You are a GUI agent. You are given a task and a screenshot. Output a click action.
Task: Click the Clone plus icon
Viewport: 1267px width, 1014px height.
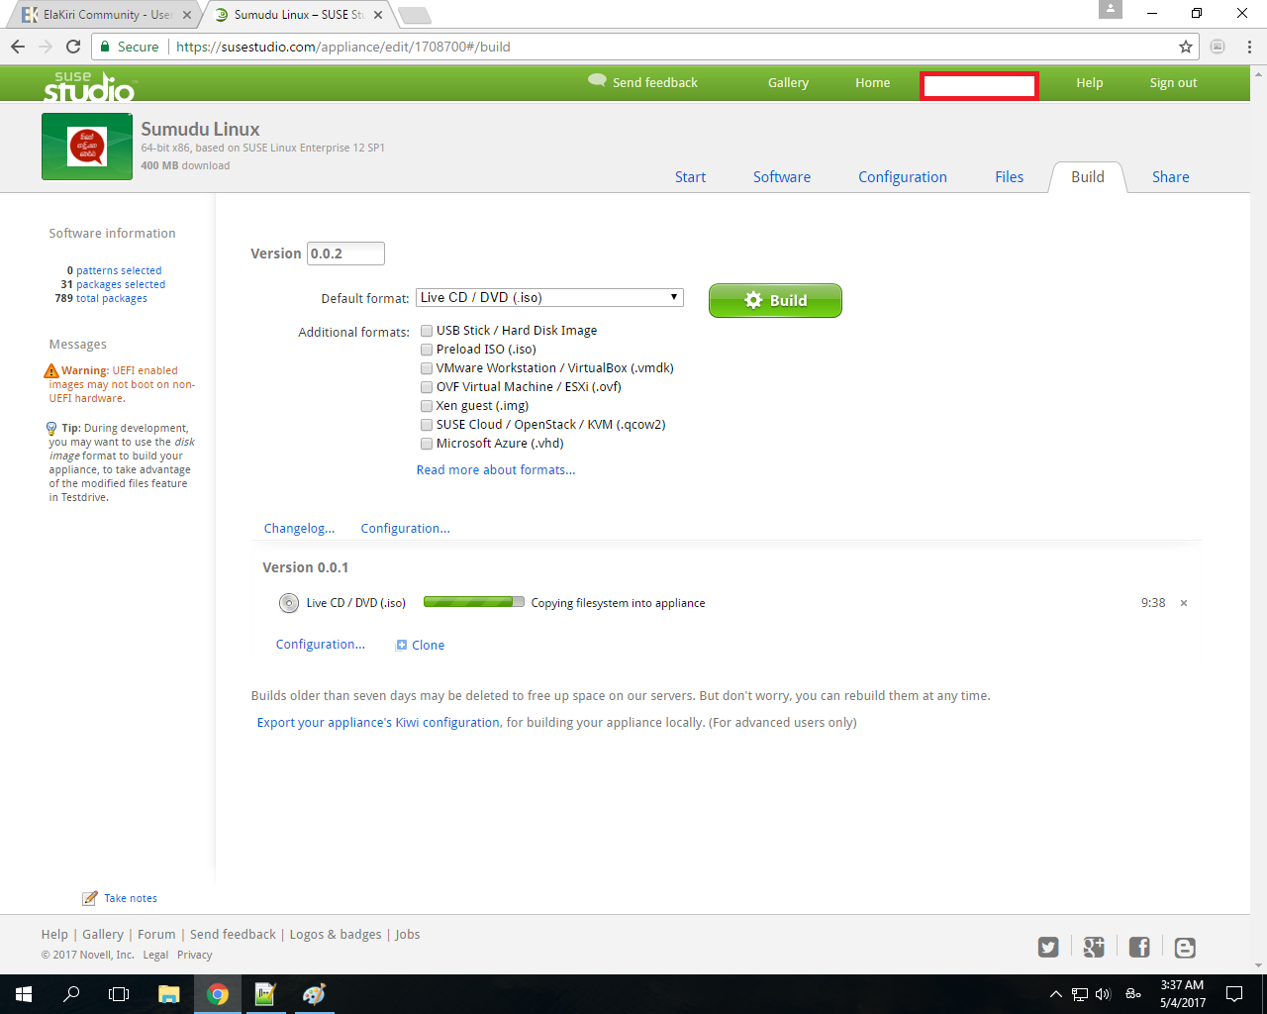(x=402, y=645)
